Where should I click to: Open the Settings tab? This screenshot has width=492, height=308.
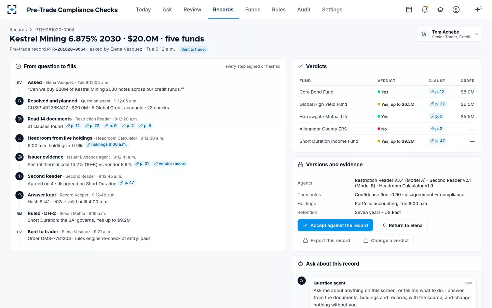(332, 10)
